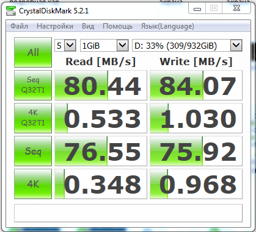
Task: Open the Настройки menu
Action: point(55,26)
